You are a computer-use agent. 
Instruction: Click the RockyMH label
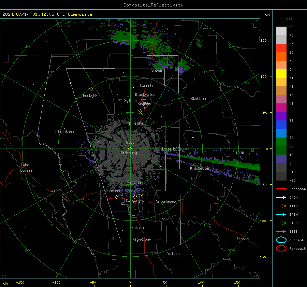tap(90, 96)
